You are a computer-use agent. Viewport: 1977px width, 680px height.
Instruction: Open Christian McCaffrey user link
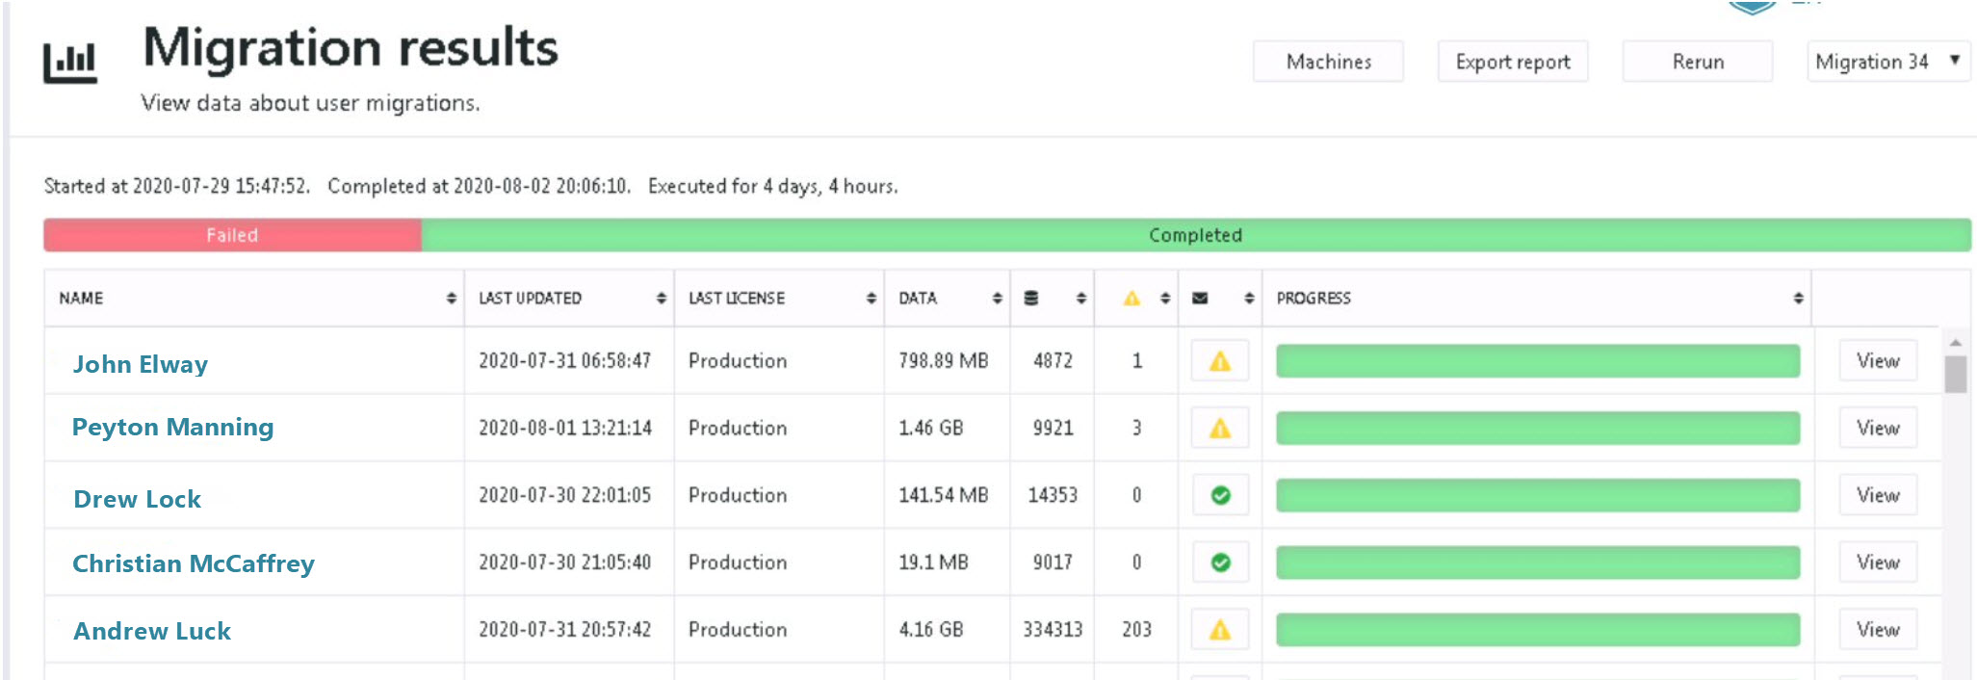tap(194, 563)
